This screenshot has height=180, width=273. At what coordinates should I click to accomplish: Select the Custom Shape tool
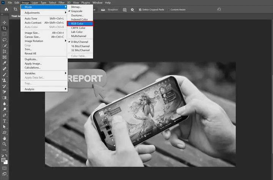pyautogui.click(x=4, y=133)
